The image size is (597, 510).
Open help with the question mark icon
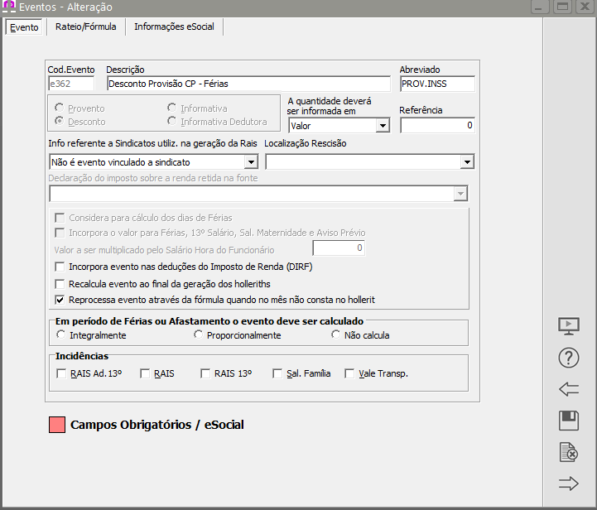point(569,358)
